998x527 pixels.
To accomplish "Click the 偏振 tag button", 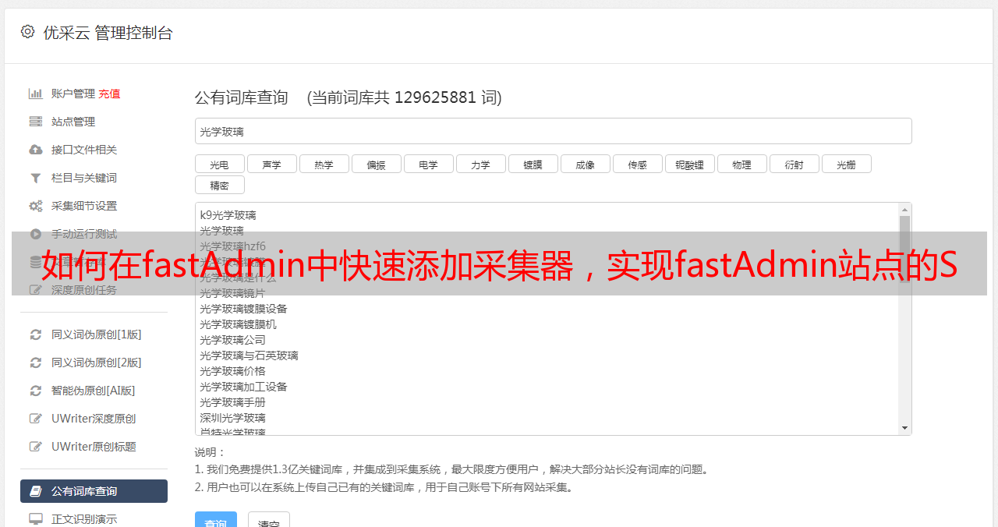I will (376, 164).
